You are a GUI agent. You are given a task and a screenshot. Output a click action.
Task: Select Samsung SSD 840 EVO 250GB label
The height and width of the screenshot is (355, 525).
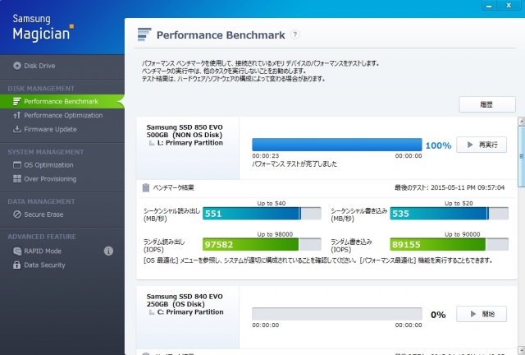185,300
